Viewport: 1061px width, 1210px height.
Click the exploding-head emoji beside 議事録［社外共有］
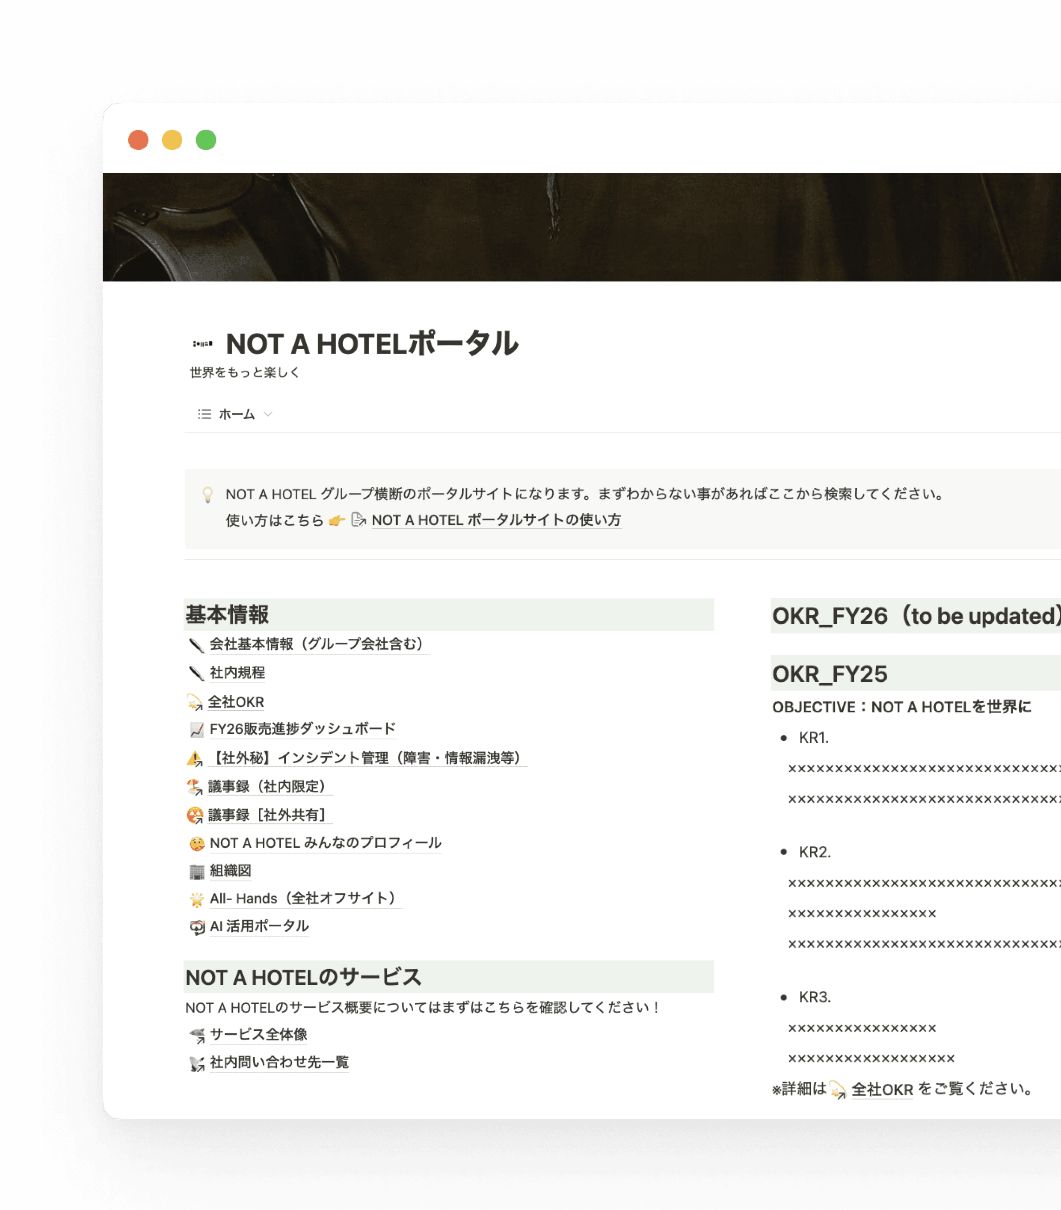point(195,815)
